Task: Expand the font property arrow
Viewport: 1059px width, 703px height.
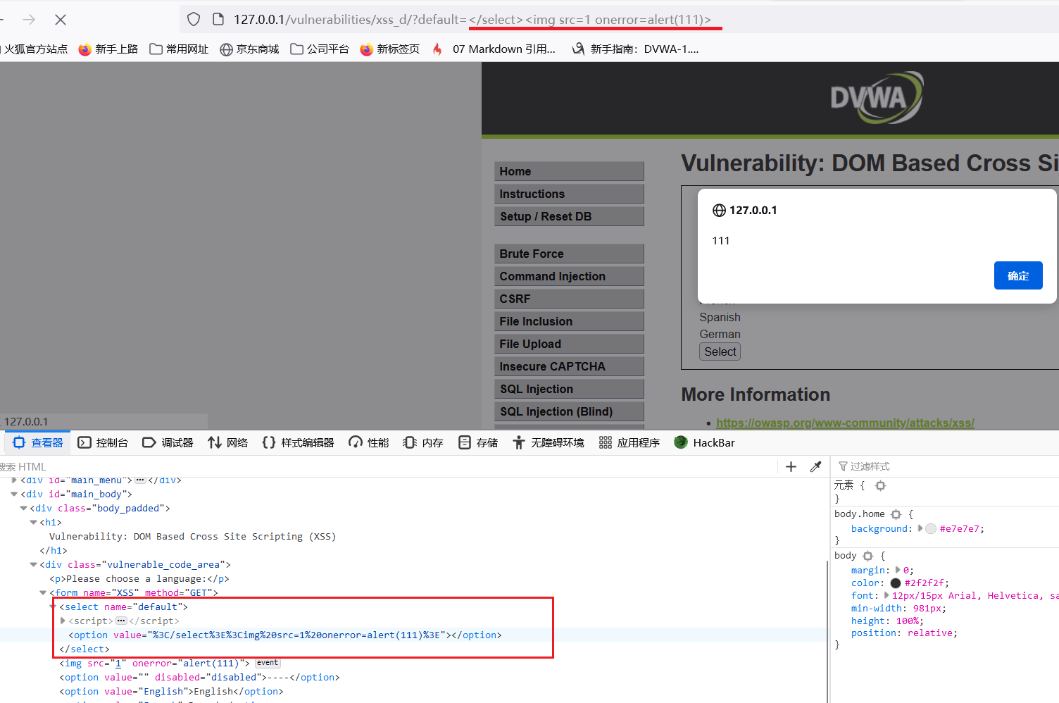Action: click(886, 595)
